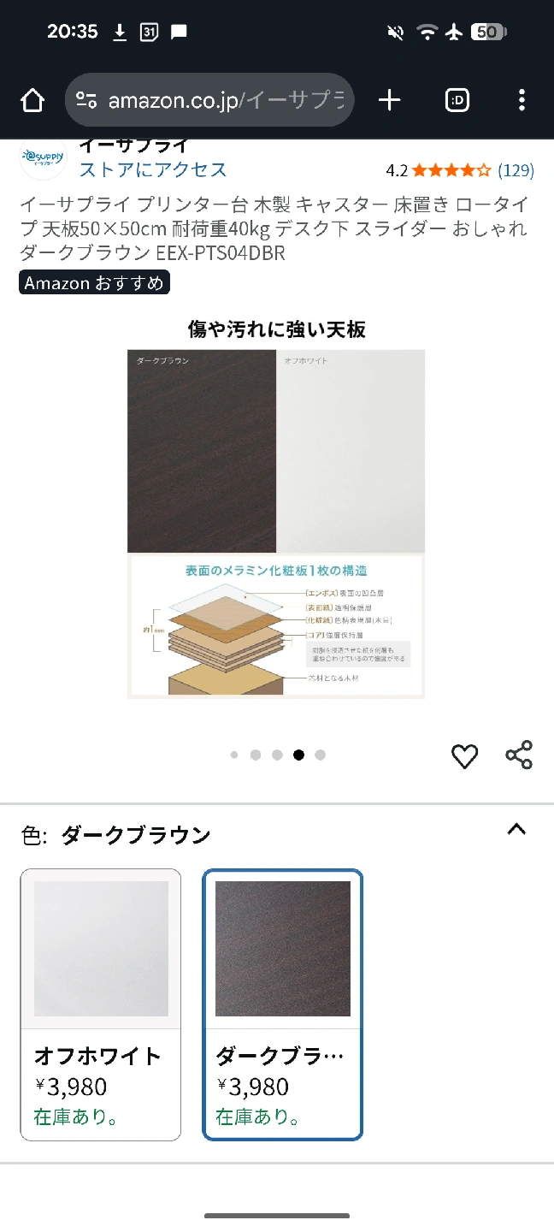Tap the site info icon in address bar
The image size is (554, 1232).
click(86, 100)
